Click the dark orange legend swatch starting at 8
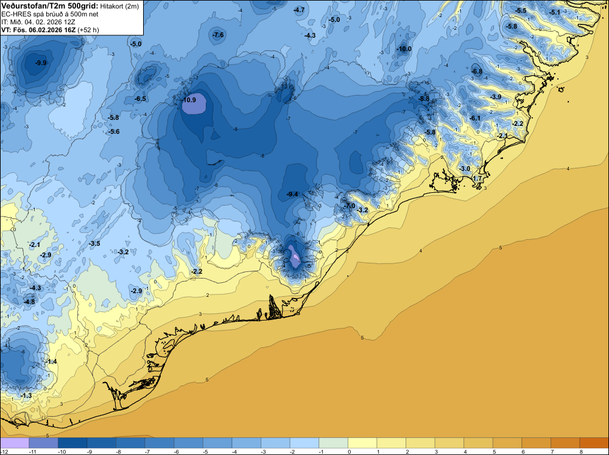 coord(594,443)
